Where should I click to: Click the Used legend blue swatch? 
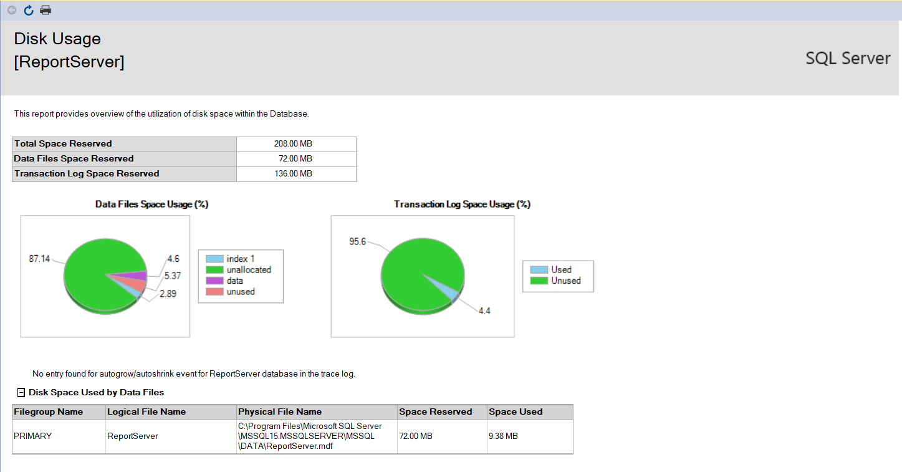(539, 270)
